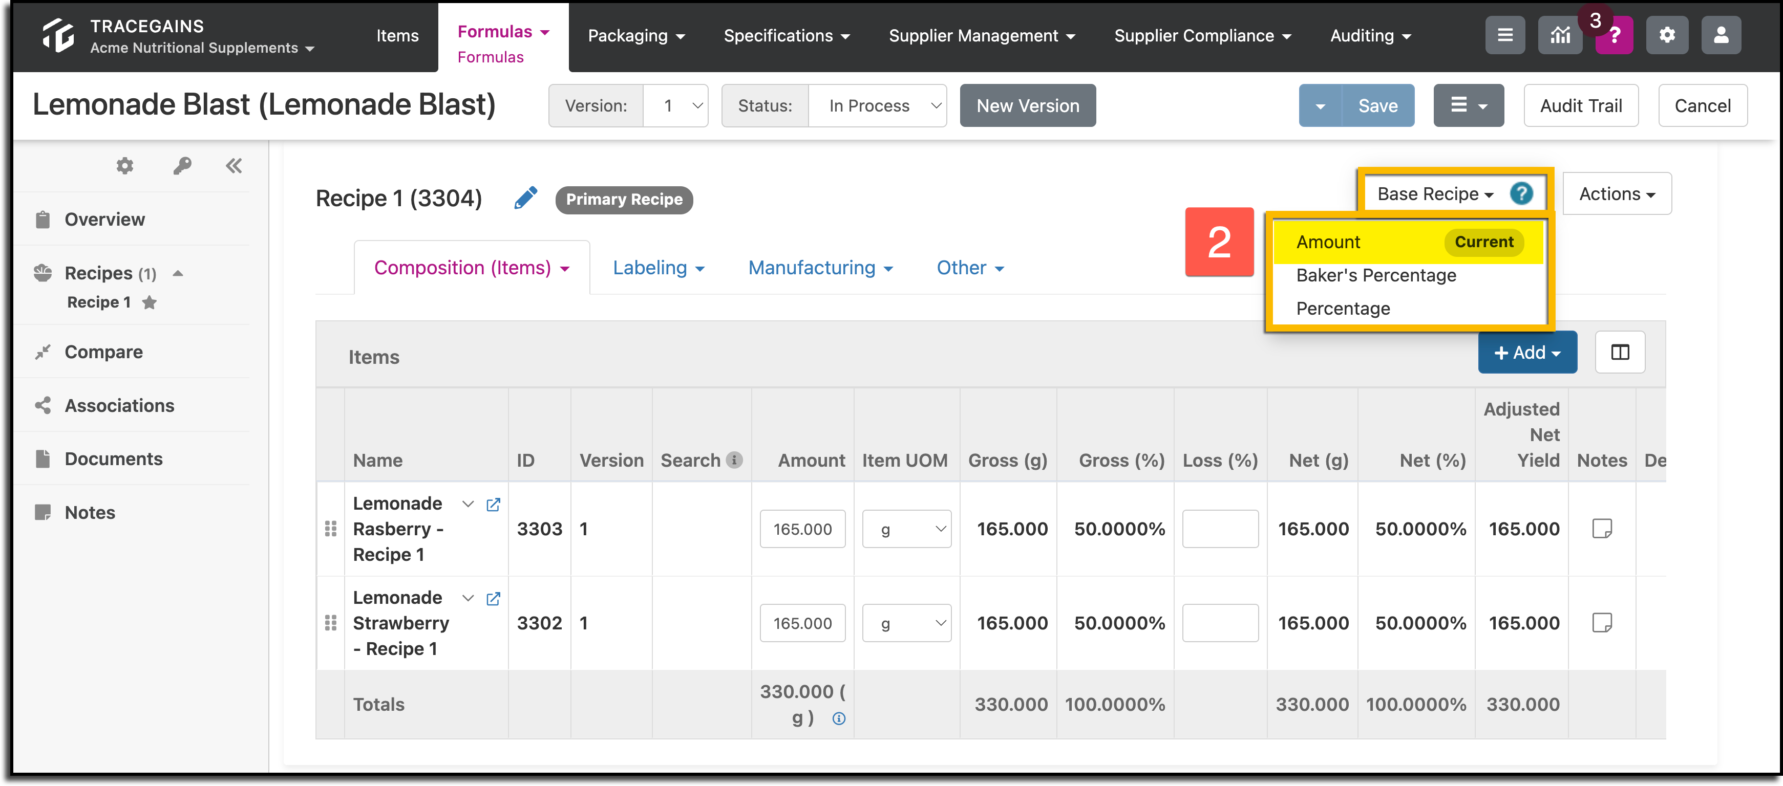1783x786 pixels.
Task: Collapse the sidebar with double chevron icon
Action: tap(234, 165)
